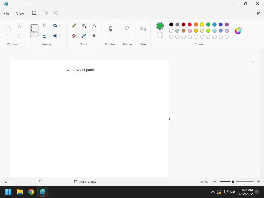The width and height of the screenshot is (264, 198).
Task: Open the Shapes gallery icon
Action: pyautogui.click(x=127, y=29)
